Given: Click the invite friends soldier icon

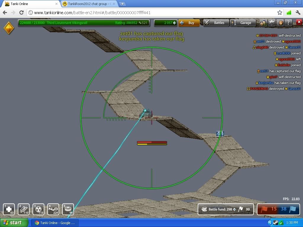Looking at the screenshot, I should click(x=263, y=23).
